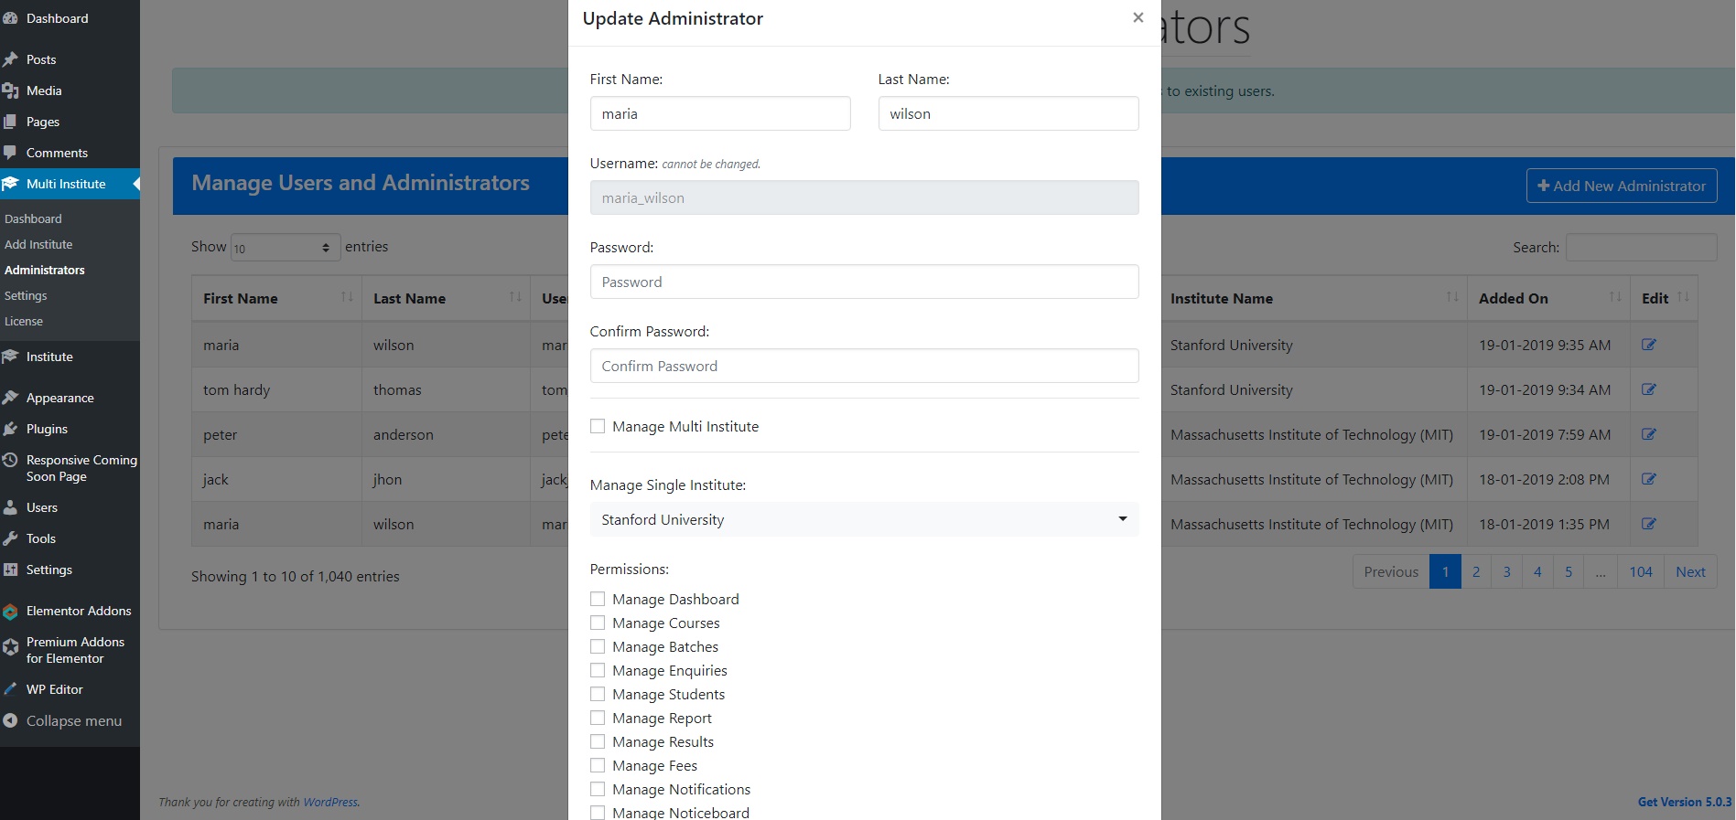Open the Manage Single Institute dropdown

(864, 519)
